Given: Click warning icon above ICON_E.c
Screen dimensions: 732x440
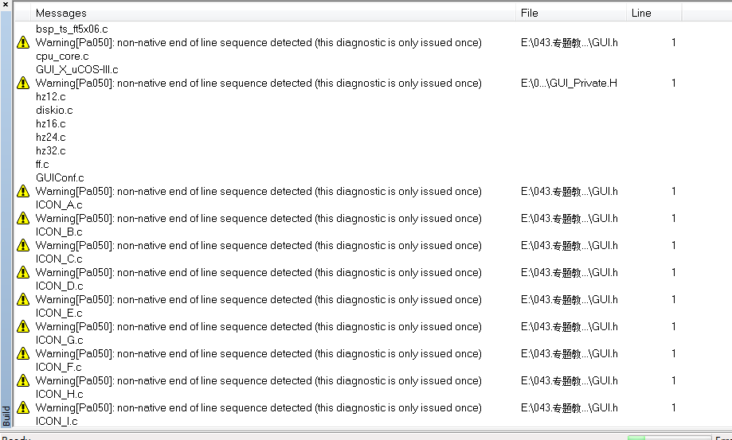Looking at the screenshot, I should 23,299.
